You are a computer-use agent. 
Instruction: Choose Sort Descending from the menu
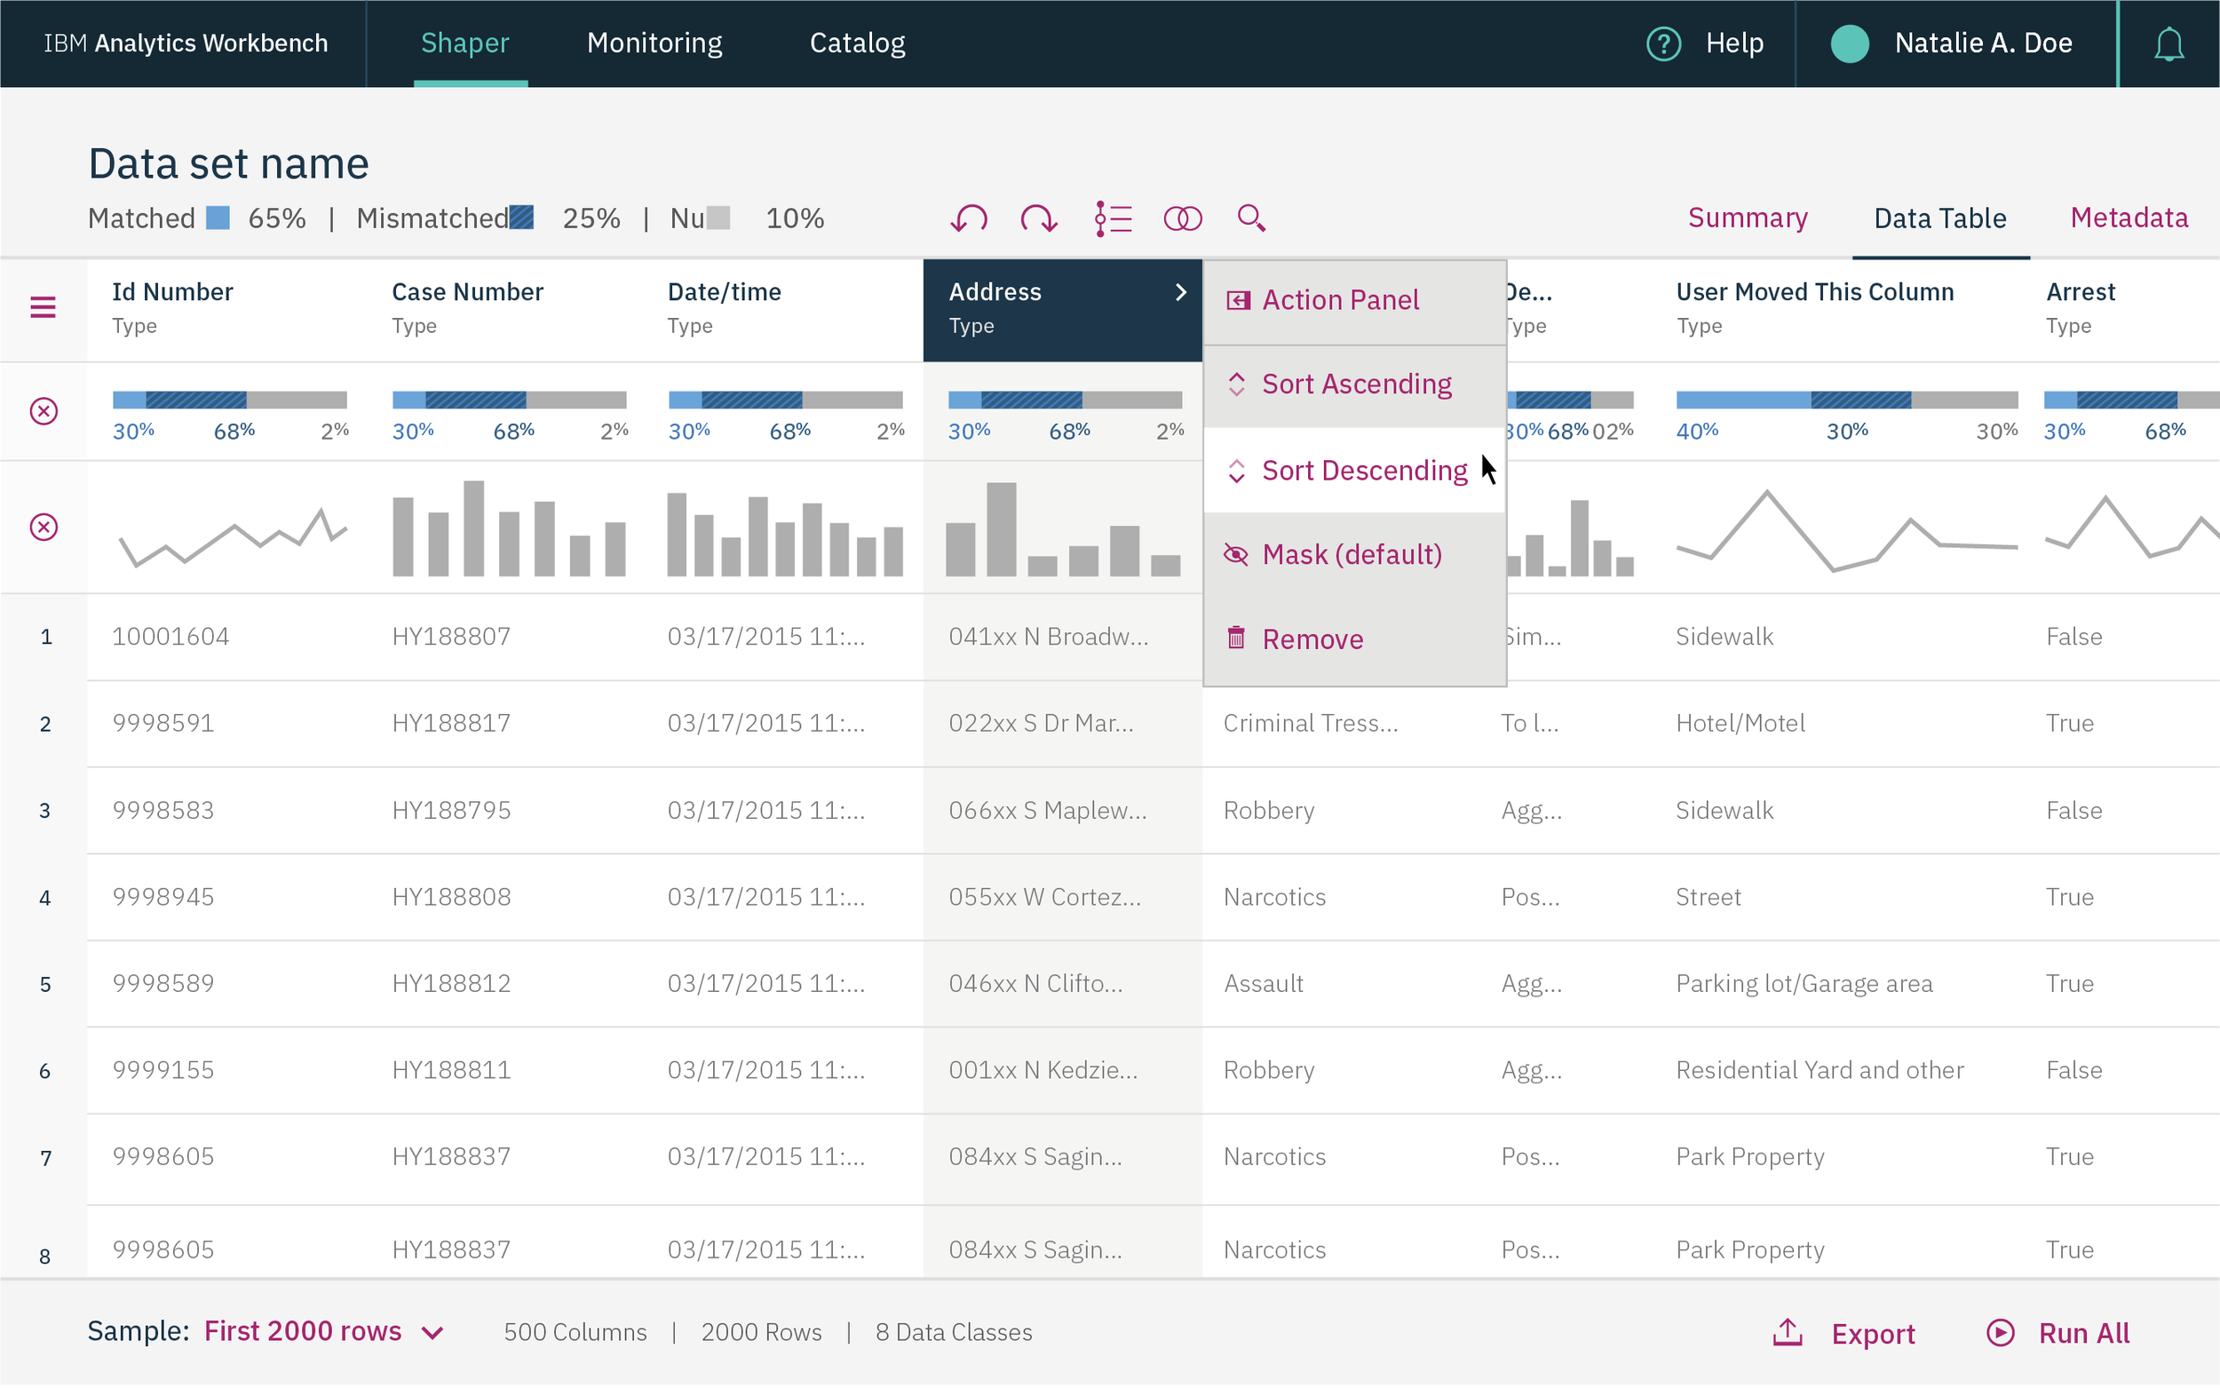(x=1364, y=470)
